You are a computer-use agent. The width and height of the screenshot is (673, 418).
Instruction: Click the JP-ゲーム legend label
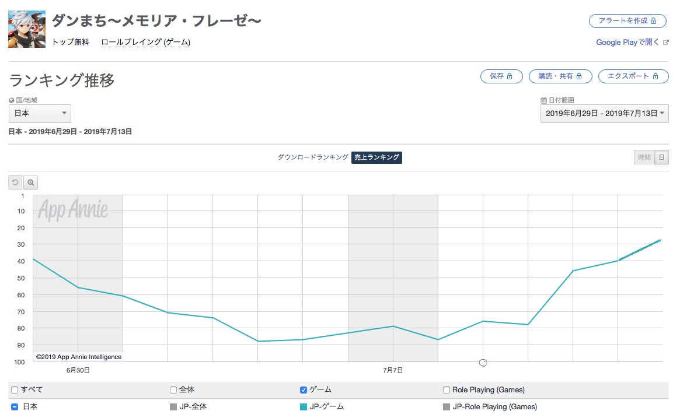(327, 407)
